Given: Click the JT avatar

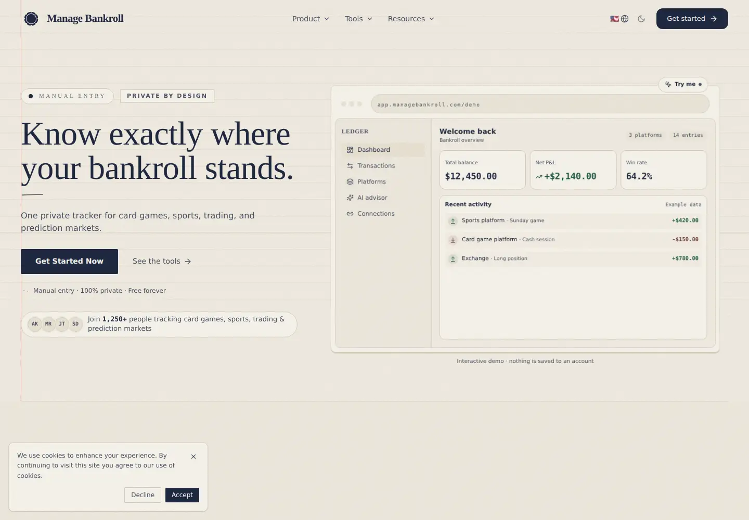Looking at the screenshot, I should point(62,324).
